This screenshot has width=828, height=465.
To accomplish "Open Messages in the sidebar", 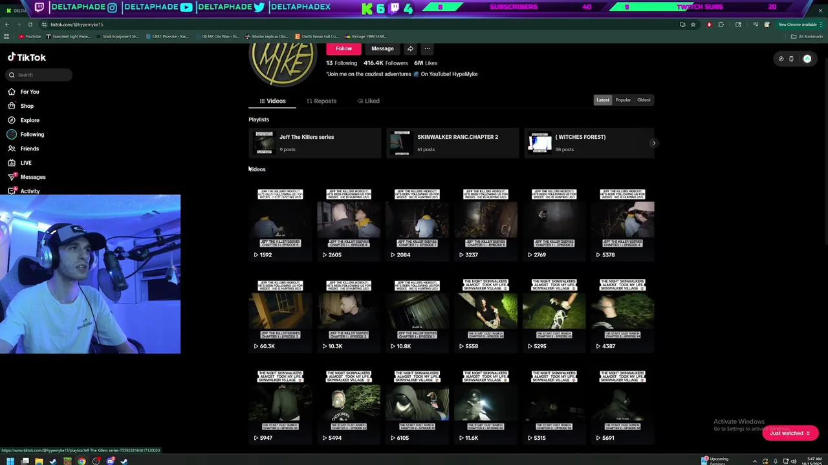I will point(27,177).
